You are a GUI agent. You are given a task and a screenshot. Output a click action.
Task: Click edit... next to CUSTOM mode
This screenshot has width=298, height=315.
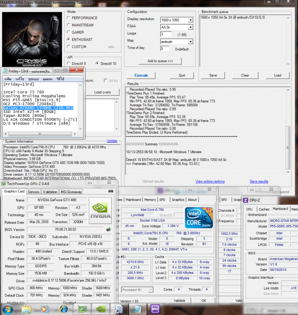112,47
